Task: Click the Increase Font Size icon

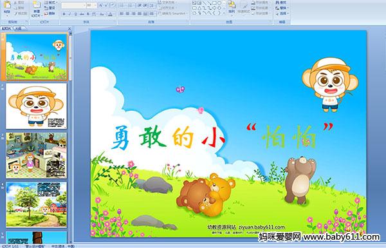Action: 101,5
